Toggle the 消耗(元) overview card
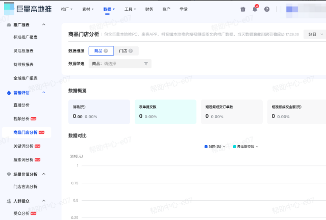Image resolution: width=326 pixels, height=220 pixels. click(x=99, y=112)
